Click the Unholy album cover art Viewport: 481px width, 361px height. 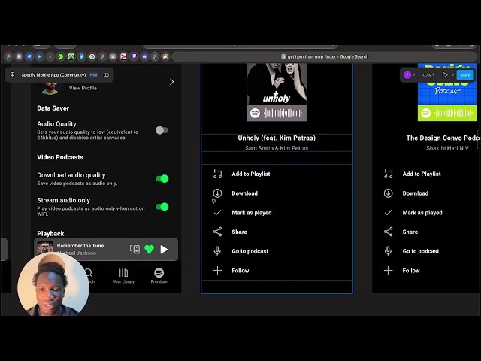click(x=277, y=84)
